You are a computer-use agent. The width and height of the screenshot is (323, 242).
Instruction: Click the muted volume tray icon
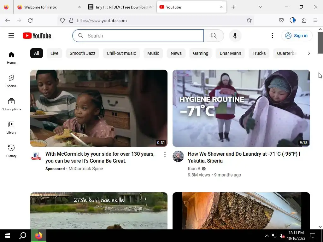click(x=282, y=236)
